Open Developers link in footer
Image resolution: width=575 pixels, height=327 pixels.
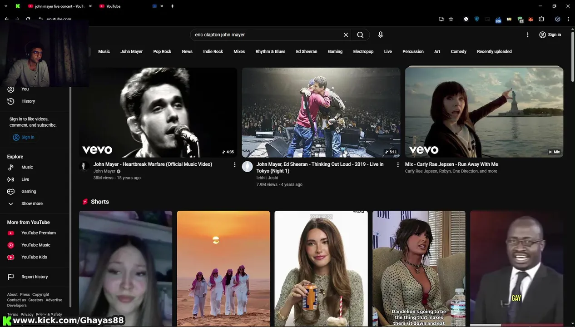pos(17,306)
